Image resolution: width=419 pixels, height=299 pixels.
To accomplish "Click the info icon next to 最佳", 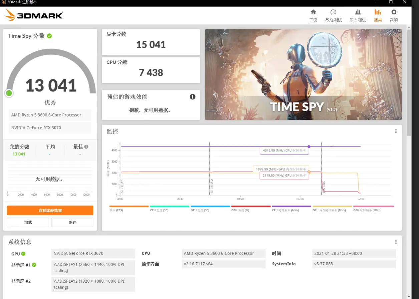I will pos(86,146).
